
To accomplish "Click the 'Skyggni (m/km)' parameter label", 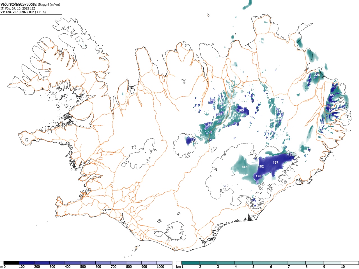I will pos(50,4).
